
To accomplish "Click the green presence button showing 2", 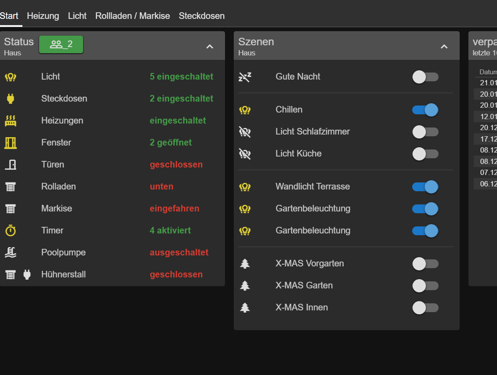I will click(x=61, y=44).
